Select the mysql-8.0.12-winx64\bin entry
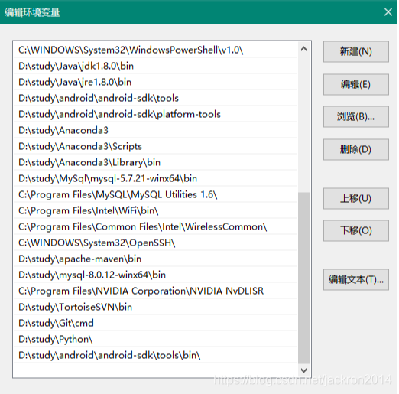 155,275
